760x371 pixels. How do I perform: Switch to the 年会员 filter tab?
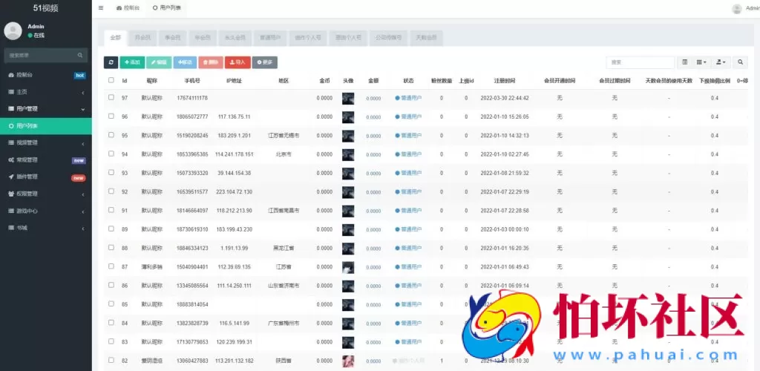pos(202,37)
